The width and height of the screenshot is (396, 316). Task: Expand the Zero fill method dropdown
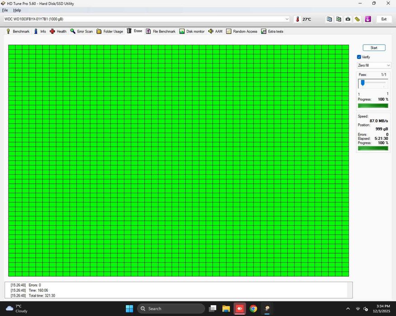pos(374,65)
